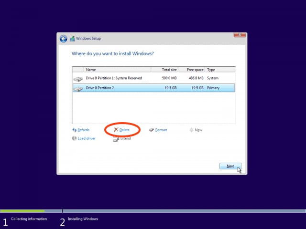Click the Format link text
Screen dimensions: 306x229
point(161,130)
